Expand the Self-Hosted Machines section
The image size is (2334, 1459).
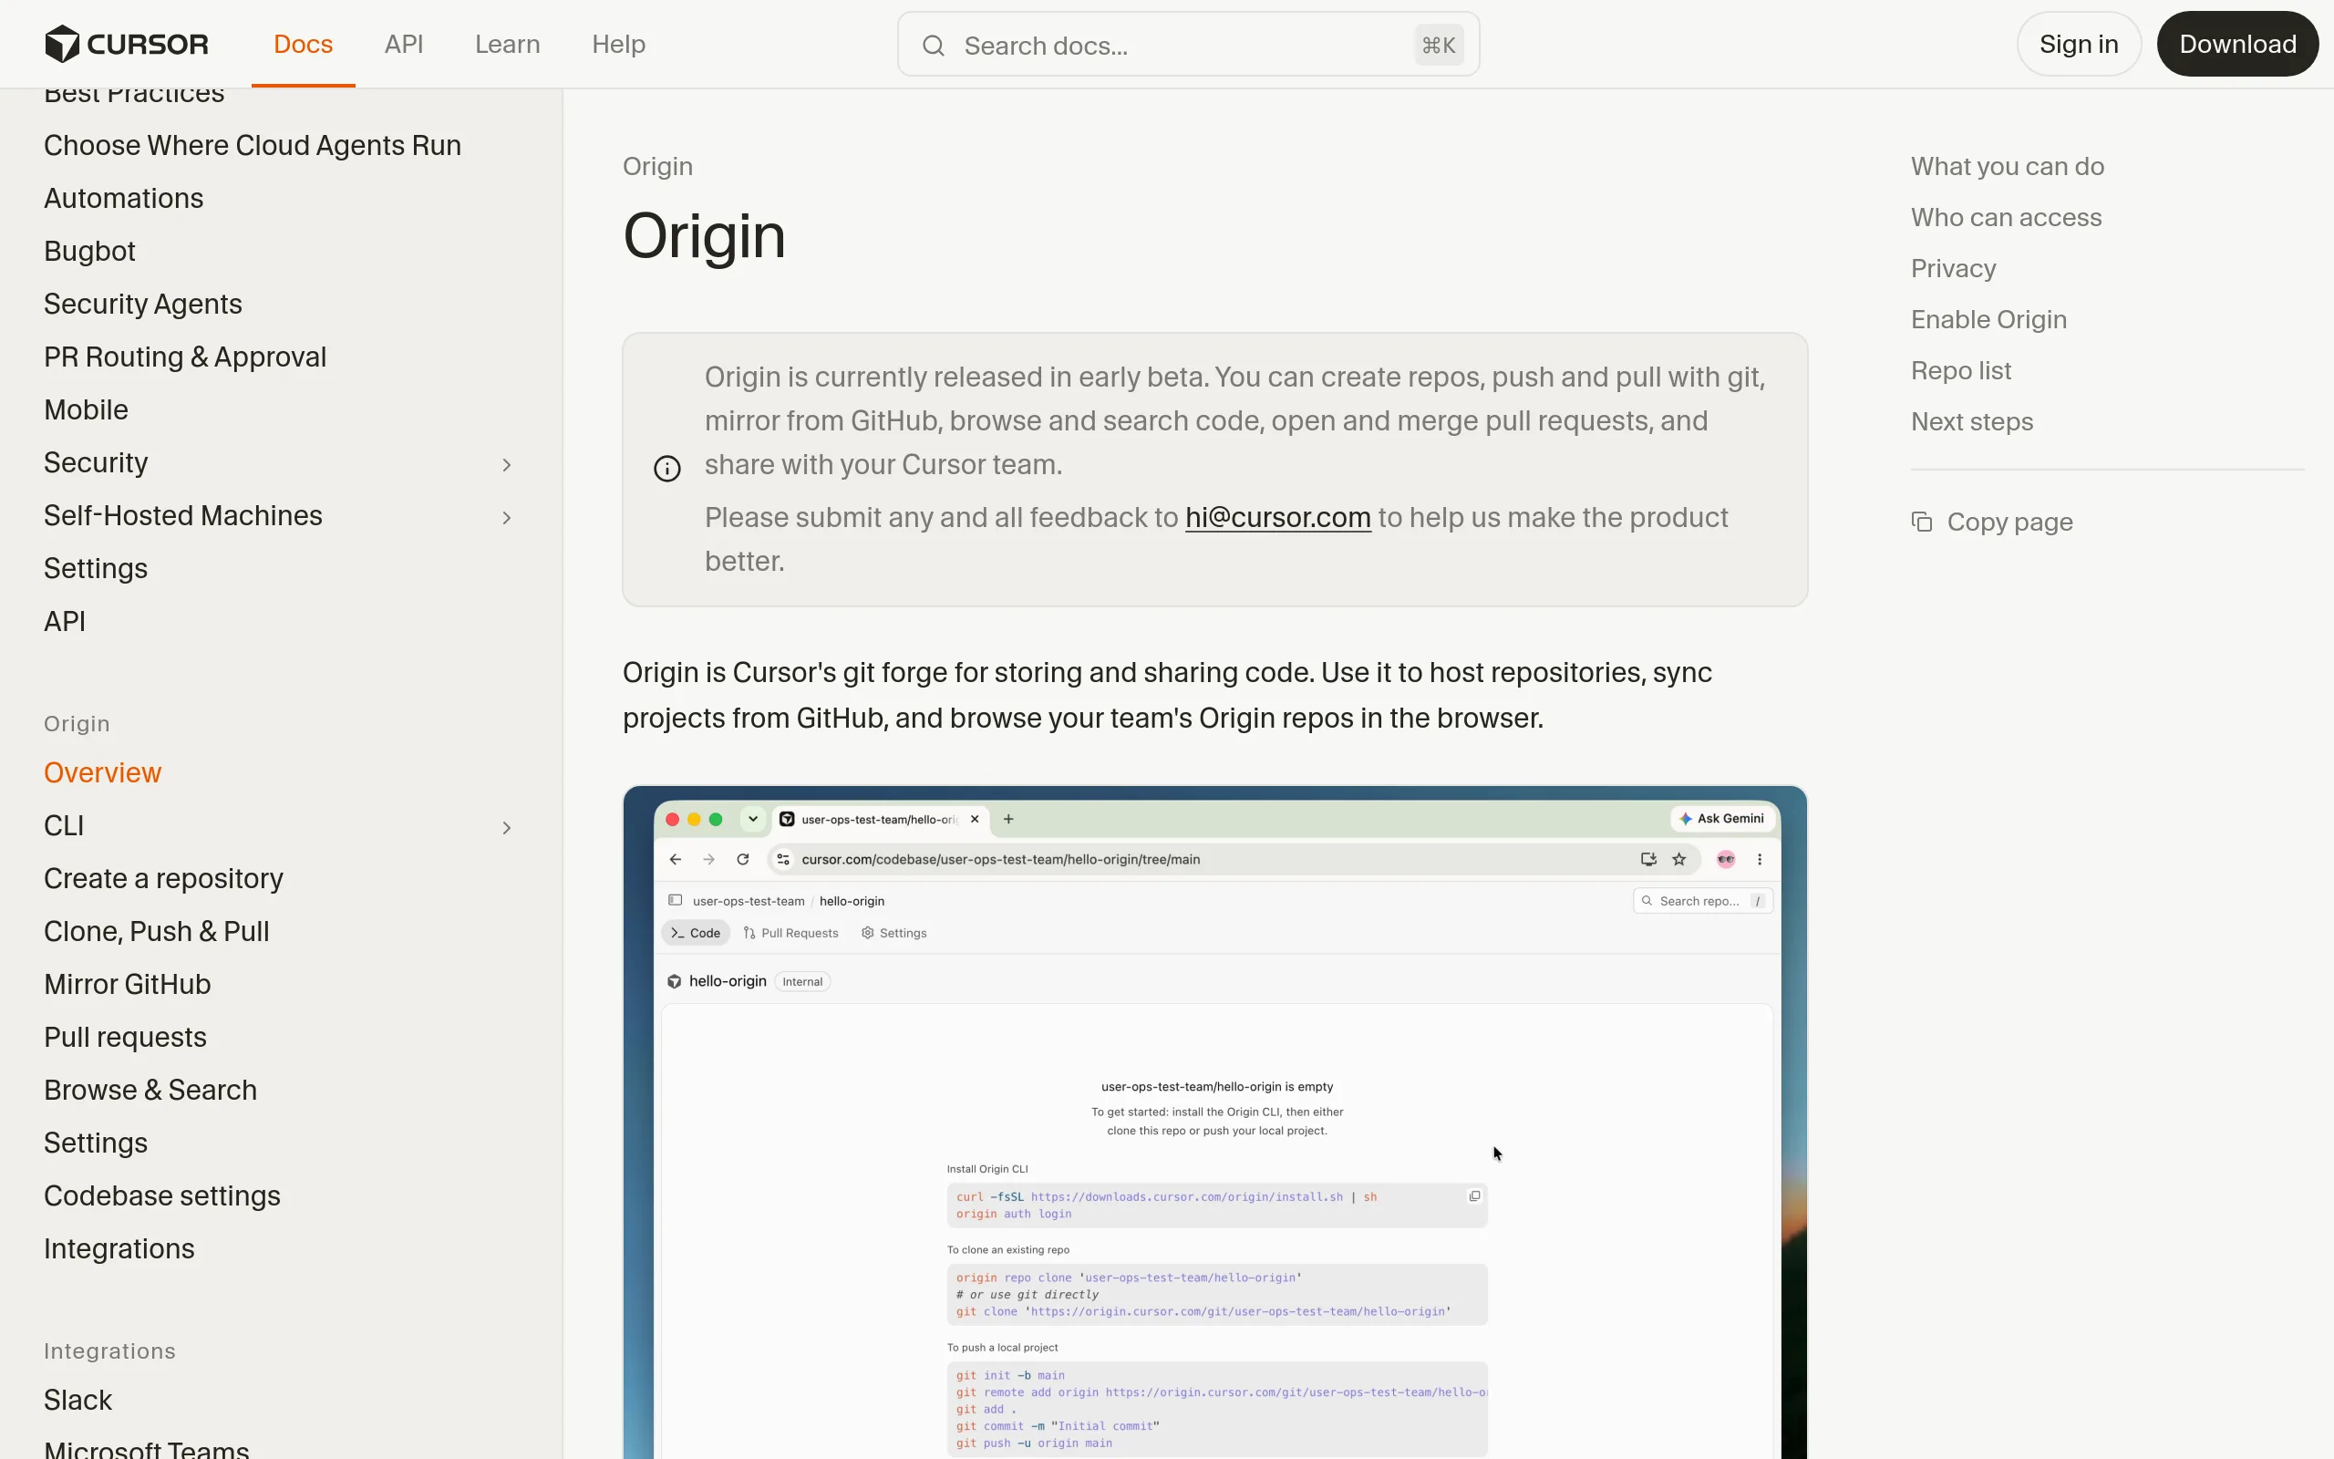(506, 518)
